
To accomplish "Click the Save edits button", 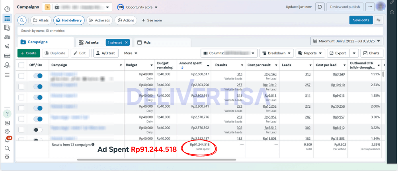I will coord(361,20).
